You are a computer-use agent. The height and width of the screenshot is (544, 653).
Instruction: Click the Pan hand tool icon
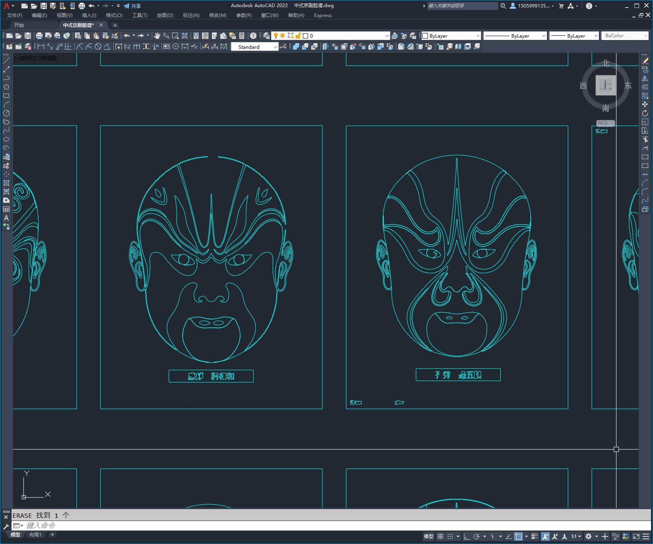point(157,36)
